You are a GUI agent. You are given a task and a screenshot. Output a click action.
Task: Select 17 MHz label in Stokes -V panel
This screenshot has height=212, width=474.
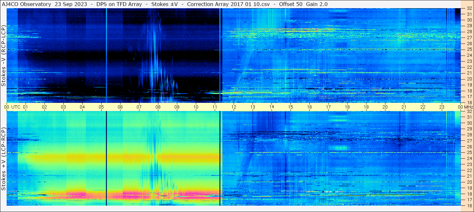tap(469, 97)
